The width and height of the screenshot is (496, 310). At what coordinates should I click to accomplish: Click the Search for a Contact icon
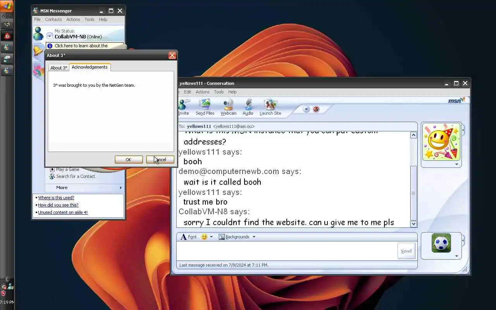pyautogui.click(x=52, y=176)
